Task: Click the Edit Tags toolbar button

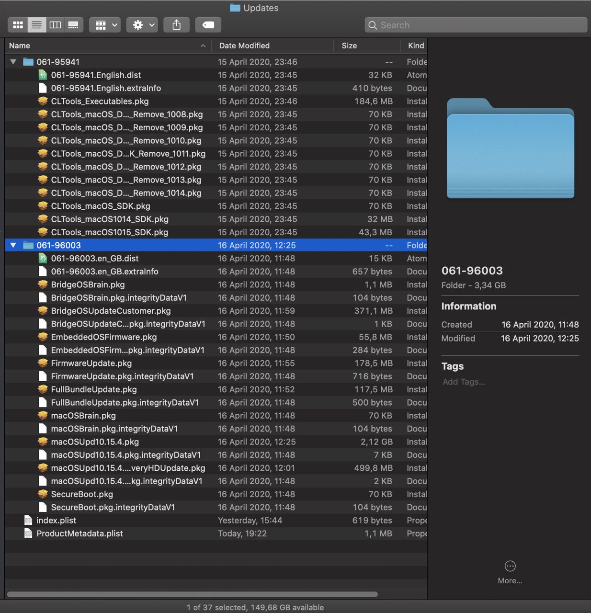Action: pos(208,25)
